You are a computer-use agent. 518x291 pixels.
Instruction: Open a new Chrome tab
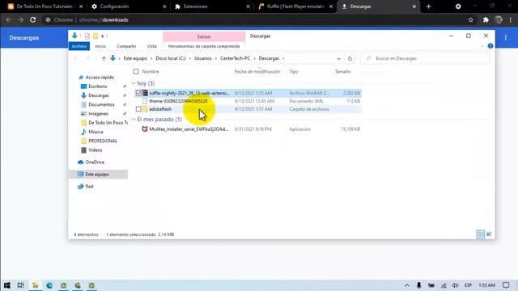428,6
